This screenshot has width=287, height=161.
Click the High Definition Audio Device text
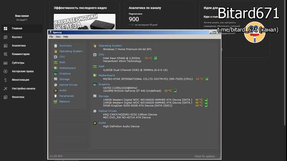click(x=121, y=127)
